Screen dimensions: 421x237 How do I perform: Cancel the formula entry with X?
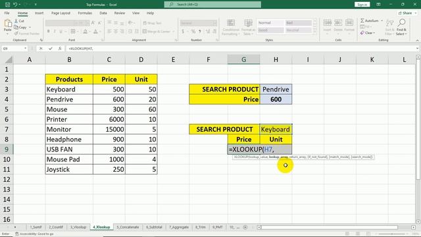tap(41, 49)
